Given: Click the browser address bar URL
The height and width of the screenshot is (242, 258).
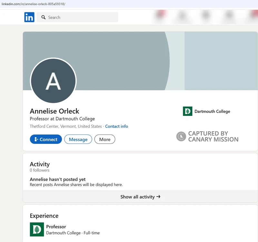Looking at the screenshot, I should tap(34, 4).
